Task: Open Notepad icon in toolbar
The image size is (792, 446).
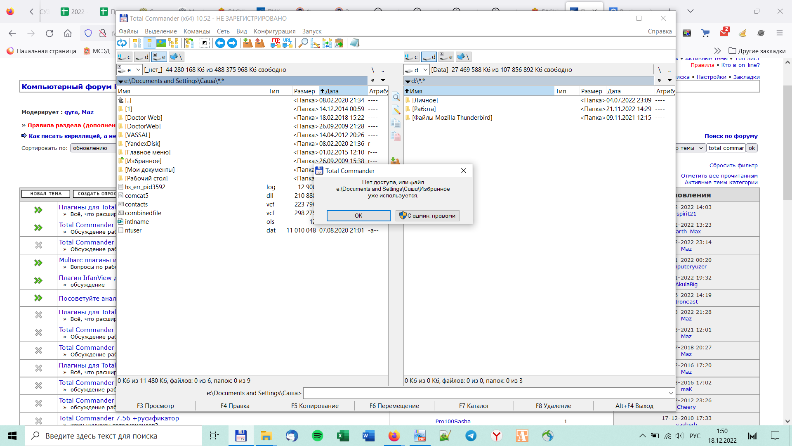Action: (x=354, y=43)
